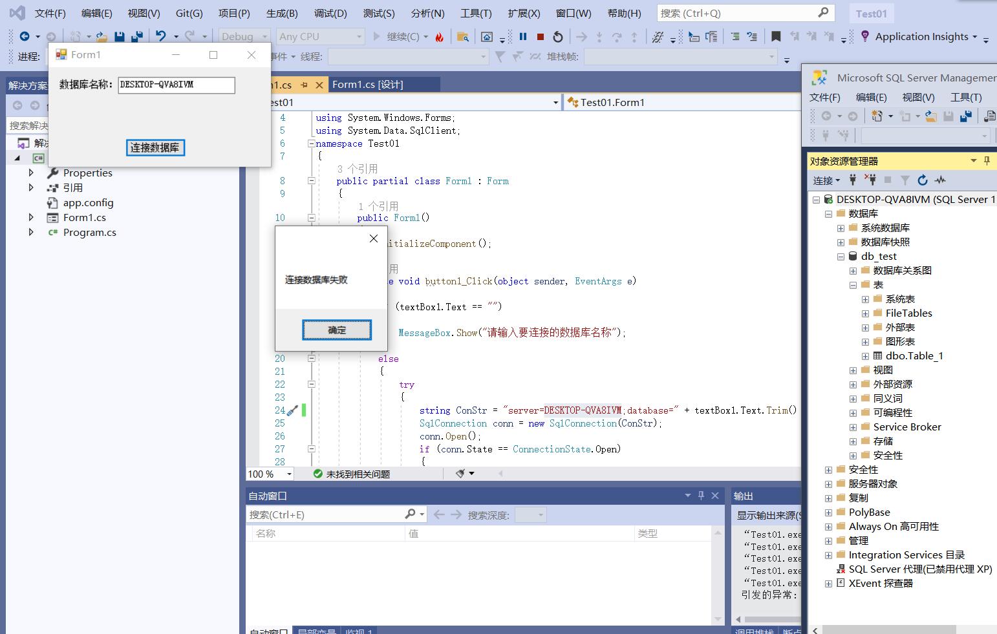Expand the Properties node in Solution Explorer
This screenshot has width=997, height=634.
30,173
